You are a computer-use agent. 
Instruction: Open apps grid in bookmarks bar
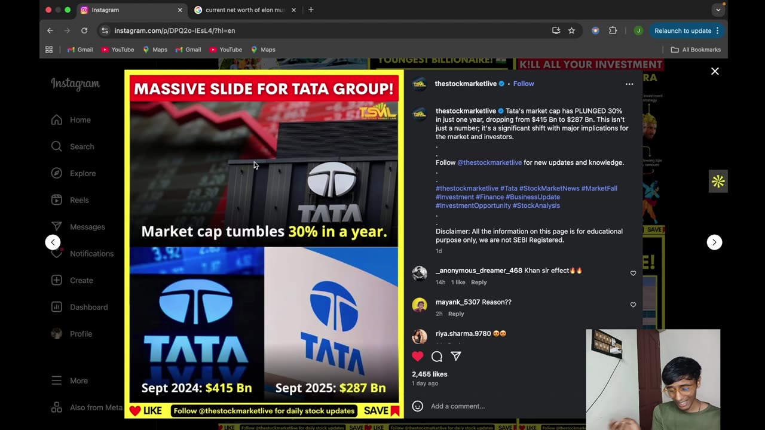tap(49, 50)
